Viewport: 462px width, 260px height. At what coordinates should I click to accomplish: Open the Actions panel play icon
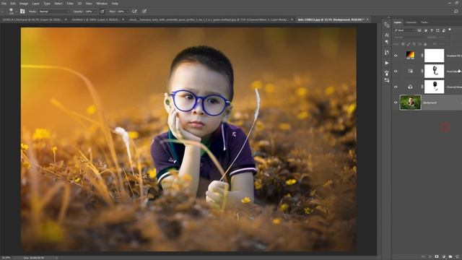tap(387, 63)
